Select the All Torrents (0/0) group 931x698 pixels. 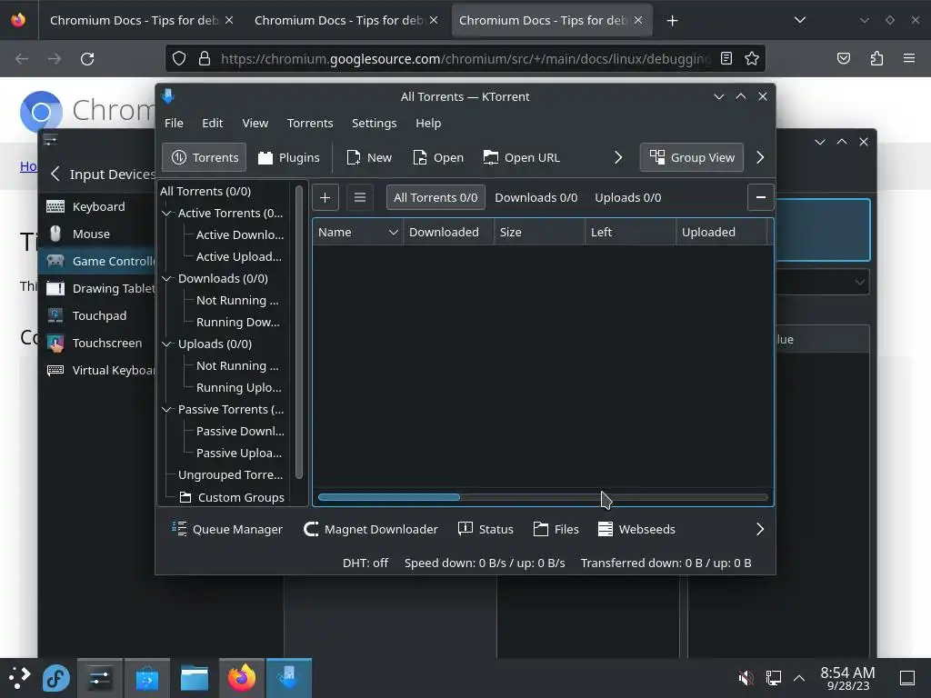coord(205,191)
